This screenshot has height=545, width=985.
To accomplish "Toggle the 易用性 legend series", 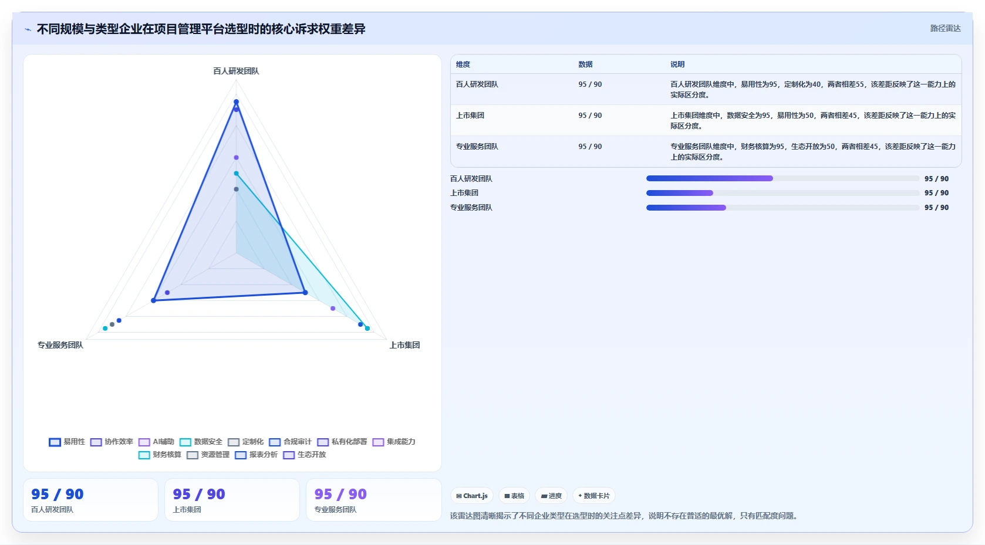I will click(67, 442).
